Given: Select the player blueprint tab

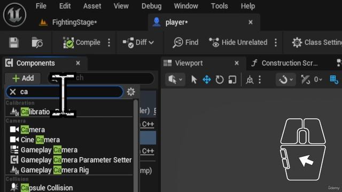Looking at the screenshot, I should [176, 22].
